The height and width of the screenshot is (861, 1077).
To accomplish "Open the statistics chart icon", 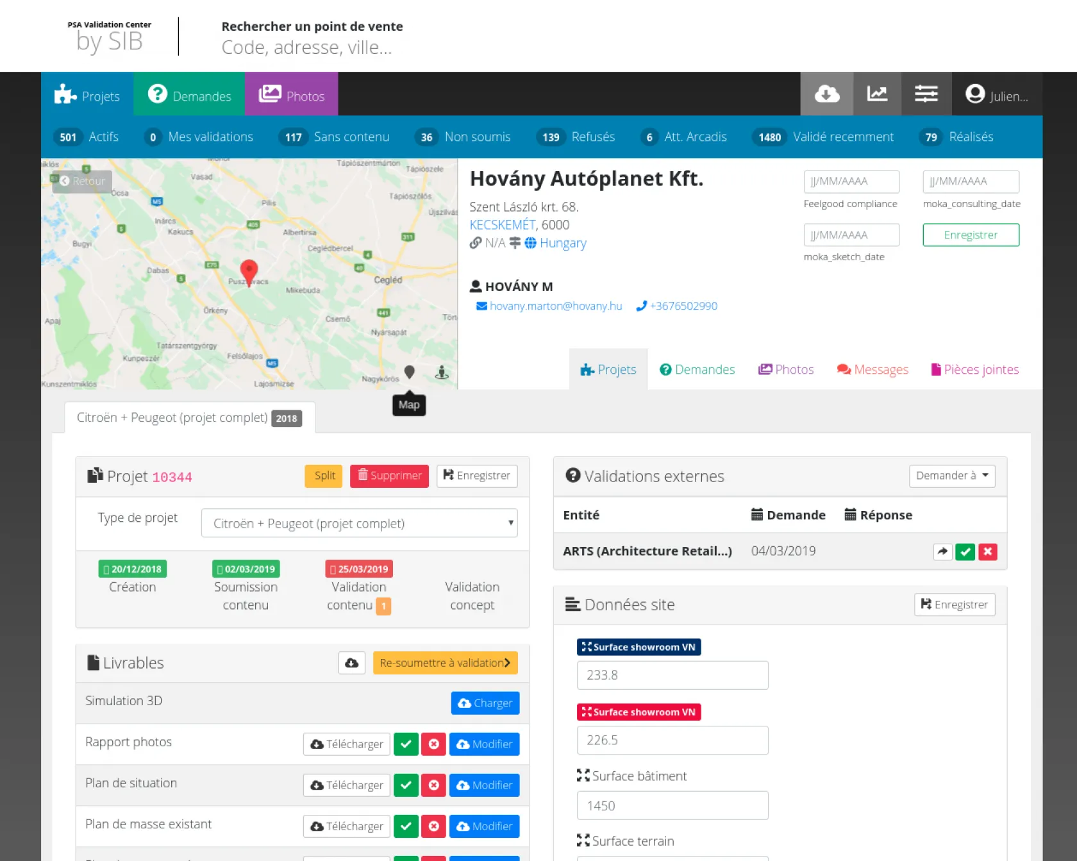I will [876, 94].
